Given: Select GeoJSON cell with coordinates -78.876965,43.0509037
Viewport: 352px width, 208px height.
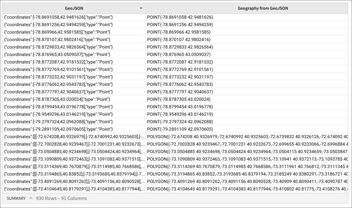Looking at the screenshot, I should (57, 55).
